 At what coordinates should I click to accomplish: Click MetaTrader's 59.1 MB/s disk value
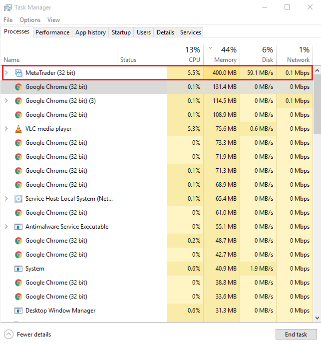[x=260, y=73]
